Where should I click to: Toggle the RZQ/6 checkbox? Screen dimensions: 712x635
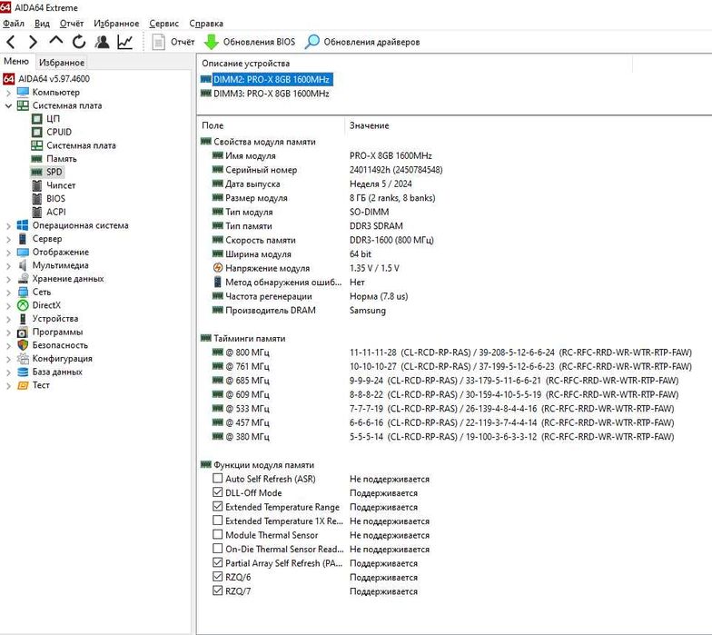click(218, 577)
